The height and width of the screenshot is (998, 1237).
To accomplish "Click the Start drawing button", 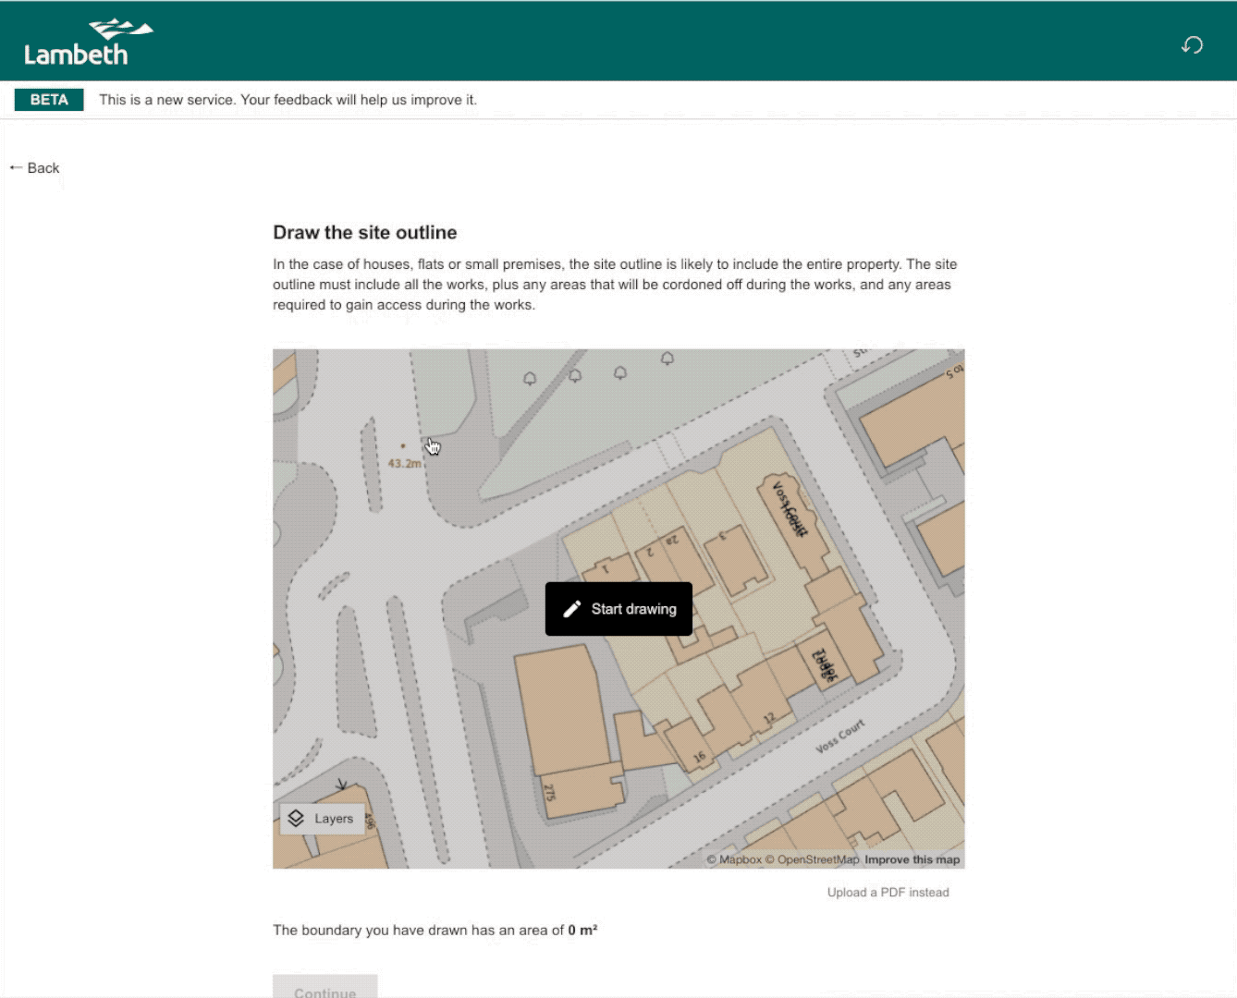I will point(618,609).
